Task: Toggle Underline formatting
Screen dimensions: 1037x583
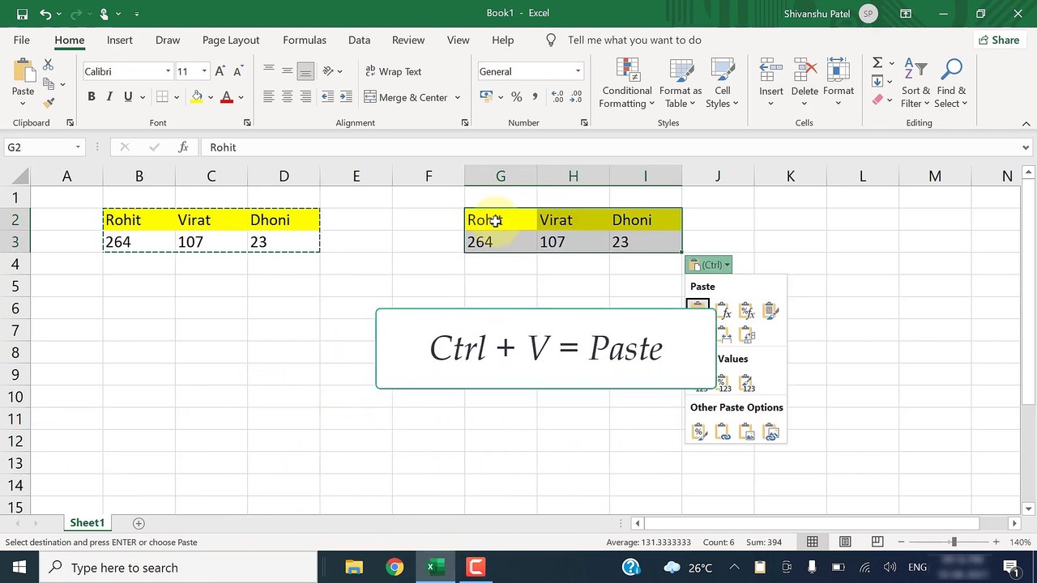Action: click(x=128, y=97)
